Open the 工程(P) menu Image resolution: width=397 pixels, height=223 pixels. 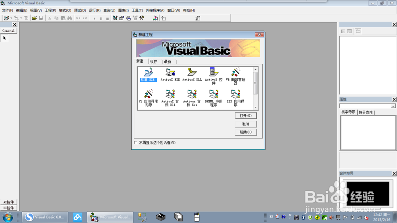(x=50, y=10)
